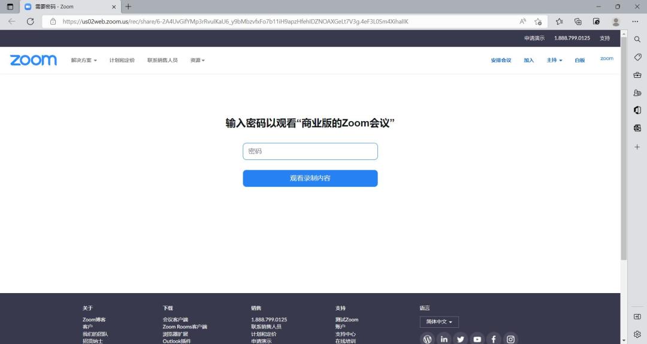This screenshot has height=344, width=647.
Task: Open Zoom's Twitter icon in footer
Action: 461,339
